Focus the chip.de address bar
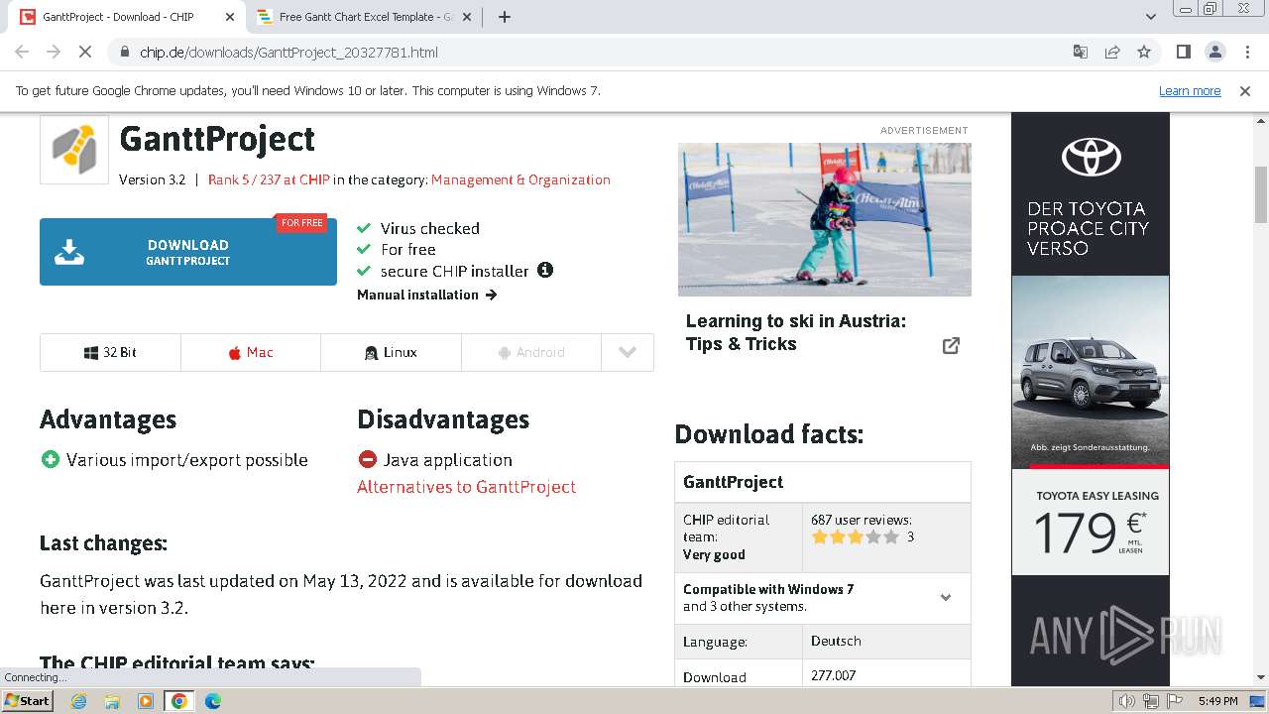Screen dimensions: 1269x714 [595, 52]
